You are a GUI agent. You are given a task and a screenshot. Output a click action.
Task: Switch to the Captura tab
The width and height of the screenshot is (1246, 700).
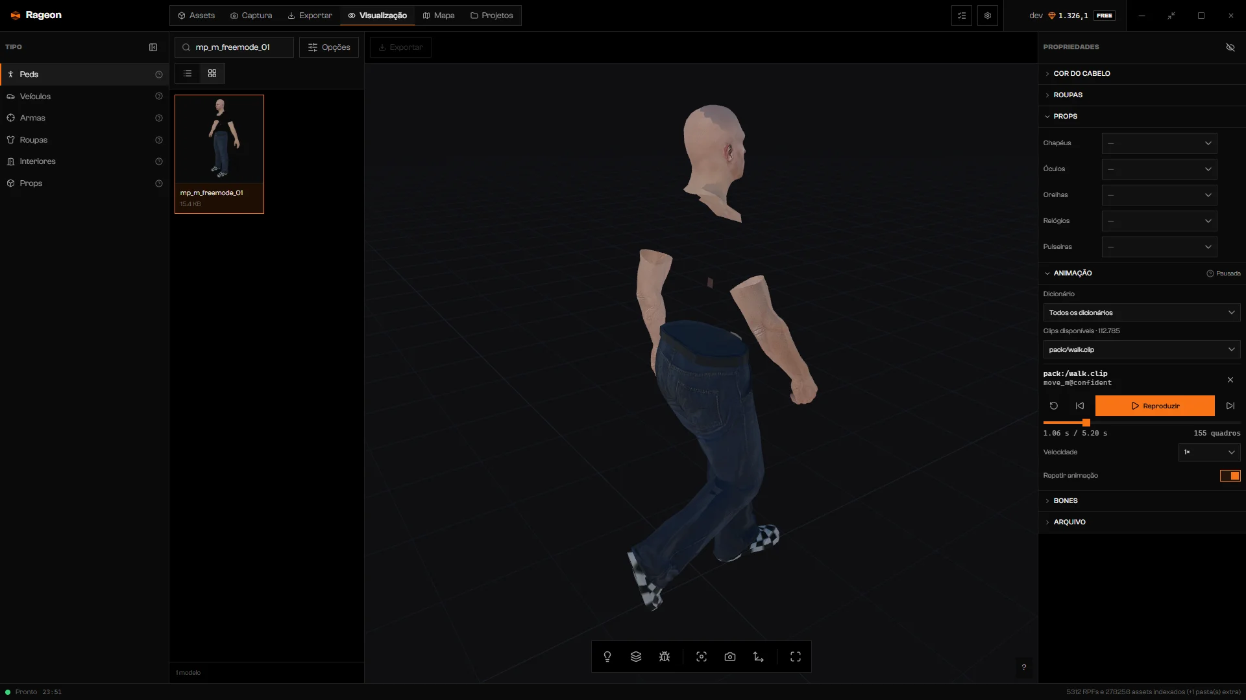pyautogui.click(x=251, y=16)
